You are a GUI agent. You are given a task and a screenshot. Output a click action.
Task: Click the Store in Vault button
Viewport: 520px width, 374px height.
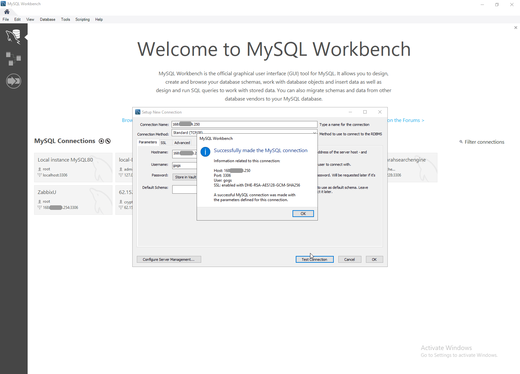185,177
